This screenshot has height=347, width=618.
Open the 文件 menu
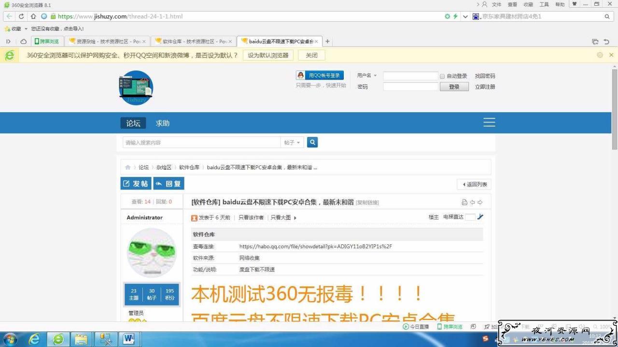tap(496, 4)
